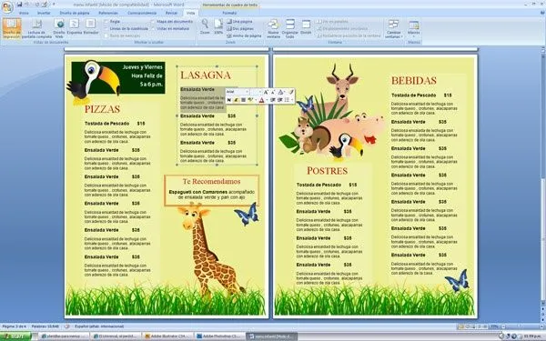Open the Macros button
The width and height of the screenshot is (546, 341).
[x=414, y=28]
